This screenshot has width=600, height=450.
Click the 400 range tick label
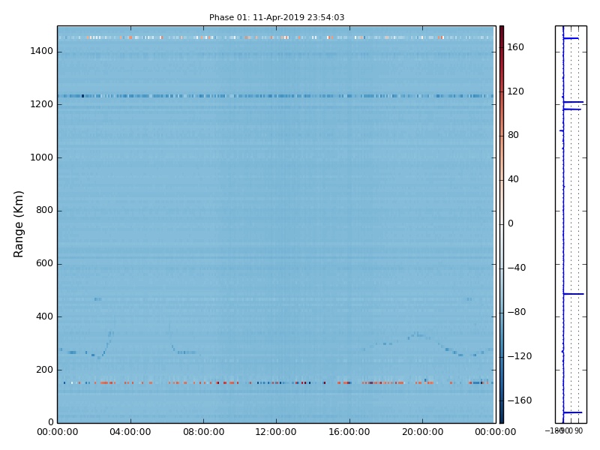44,316
